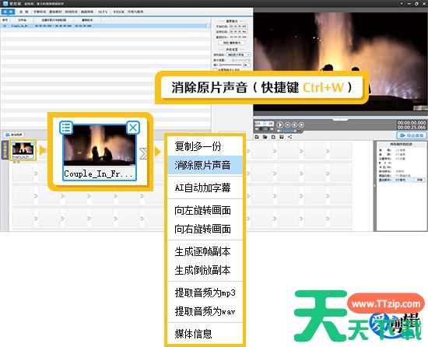Step to previous frame in preview

[x=294, y=124]
